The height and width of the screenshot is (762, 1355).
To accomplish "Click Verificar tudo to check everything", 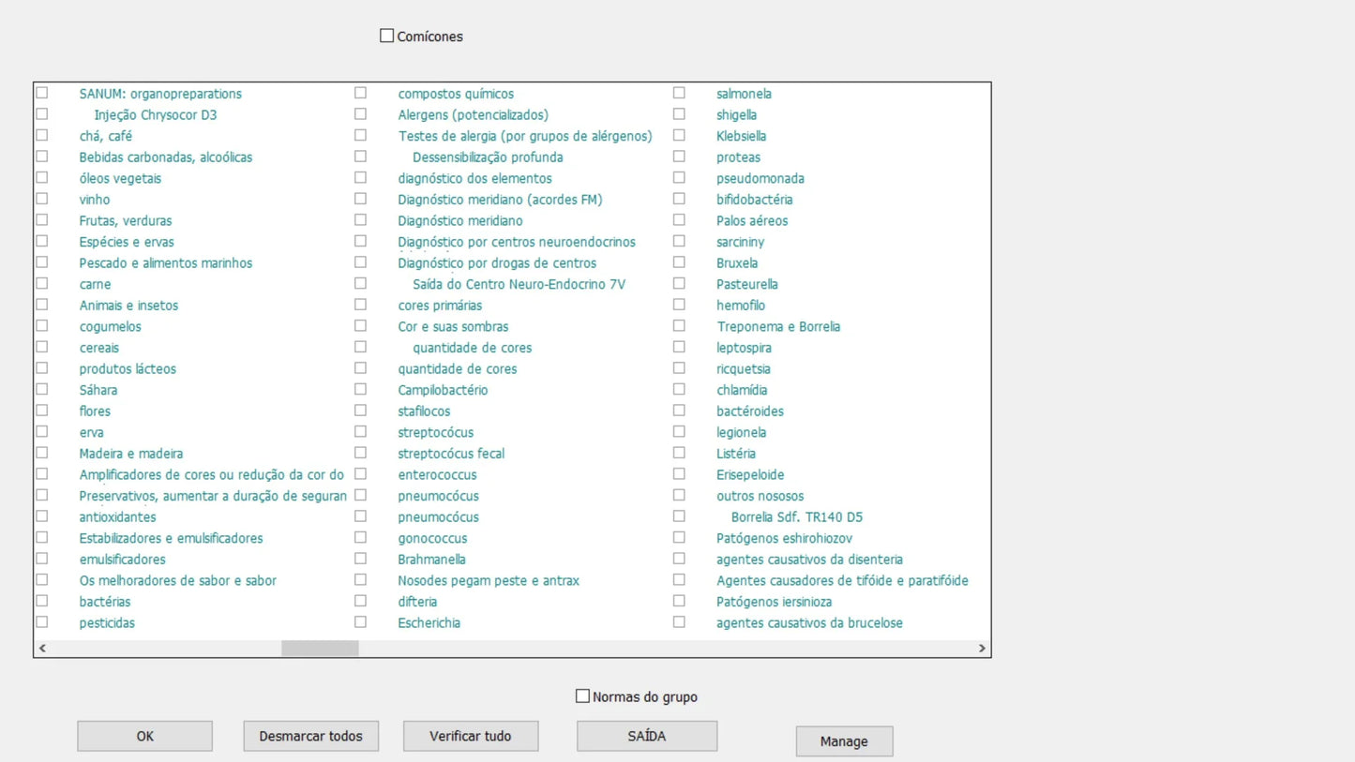I will coord(470,736).
